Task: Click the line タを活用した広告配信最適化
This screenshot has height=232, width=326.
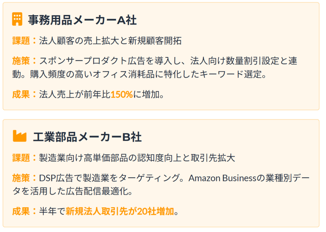Action: tap(72, 191)
